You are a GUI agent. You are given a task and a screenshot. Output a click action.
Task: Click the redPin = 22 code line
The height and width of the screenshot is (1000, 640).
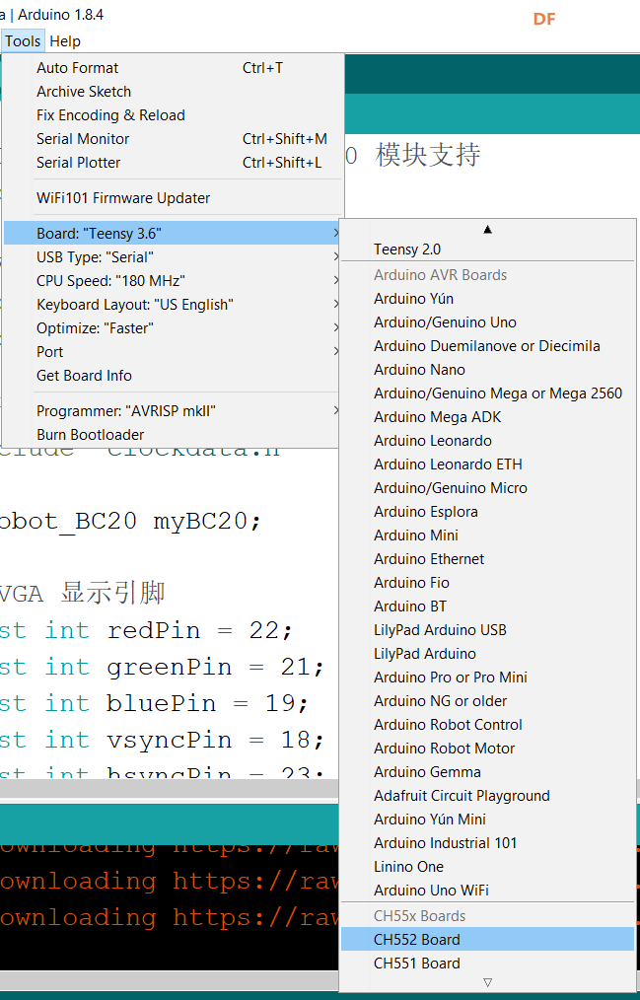(x=147, y=631)
